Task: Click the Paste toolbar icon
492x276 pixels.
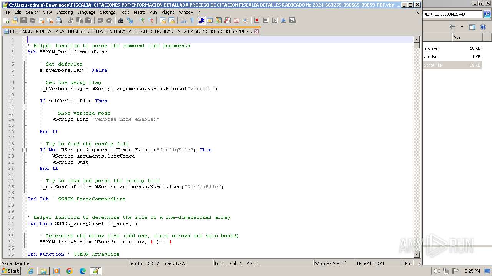Action: point(88,20)
